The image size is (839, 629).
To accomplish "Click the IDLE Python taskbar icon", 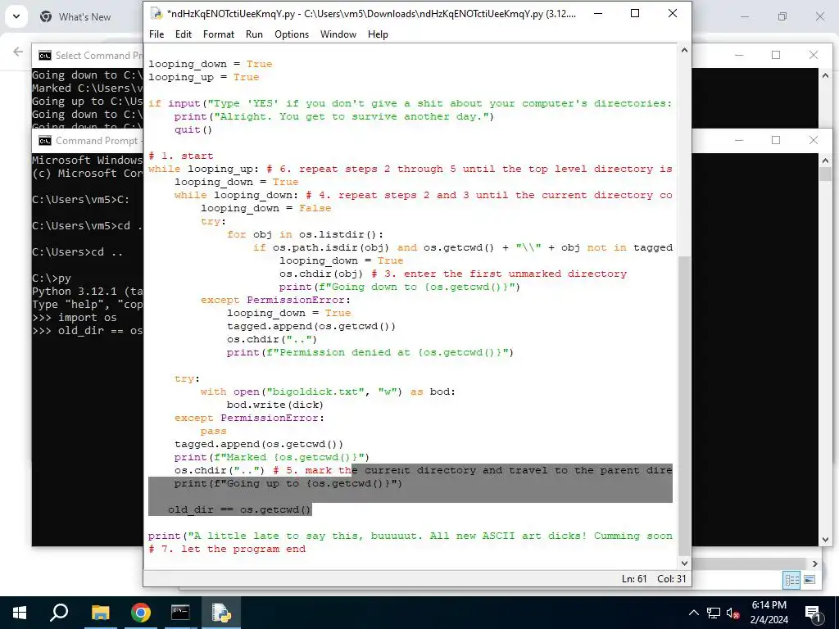I will (x=220, y=613).
